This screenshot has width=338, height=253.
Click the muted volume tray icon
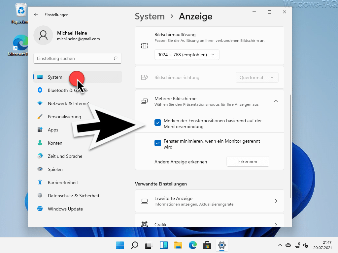pyautogui.click(x=305, y=245)
